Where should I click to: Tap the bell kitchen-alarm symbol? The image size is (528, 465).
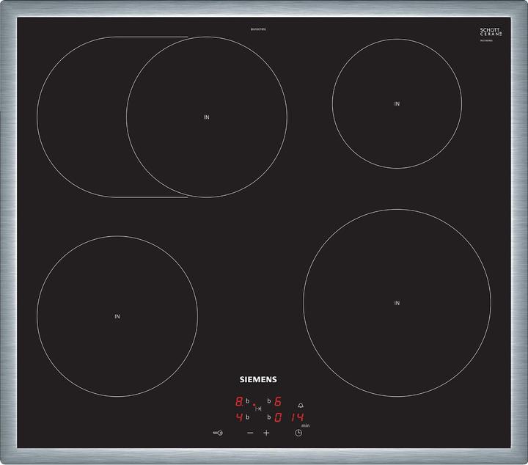coord(301,406)
